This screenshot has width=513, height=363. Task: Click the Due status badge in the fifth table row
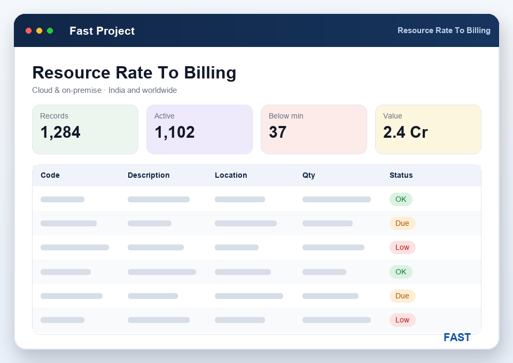point(402,296)
